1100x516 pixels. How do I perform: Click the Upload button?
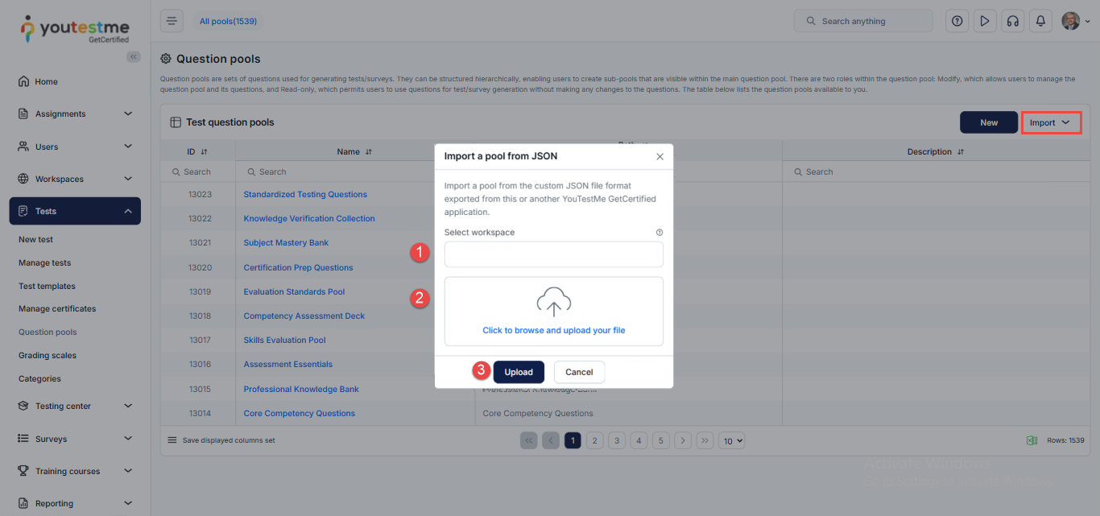tap(519, 372)
